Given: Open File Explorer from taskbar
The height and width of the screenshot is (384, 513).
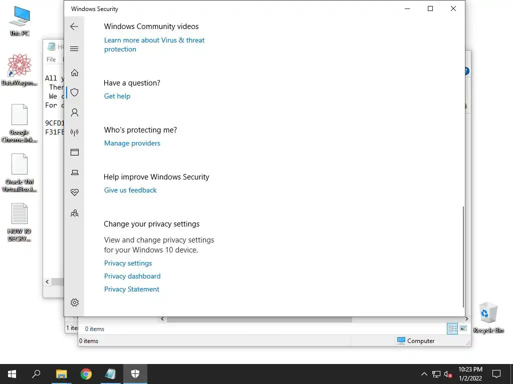Looking at the screenshot, I should coord(61,374).
